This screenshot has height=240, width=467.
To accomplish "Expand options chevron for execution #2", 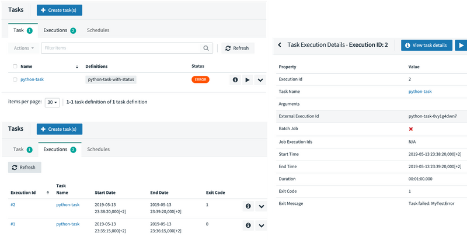I will click(x=261, y=206).
